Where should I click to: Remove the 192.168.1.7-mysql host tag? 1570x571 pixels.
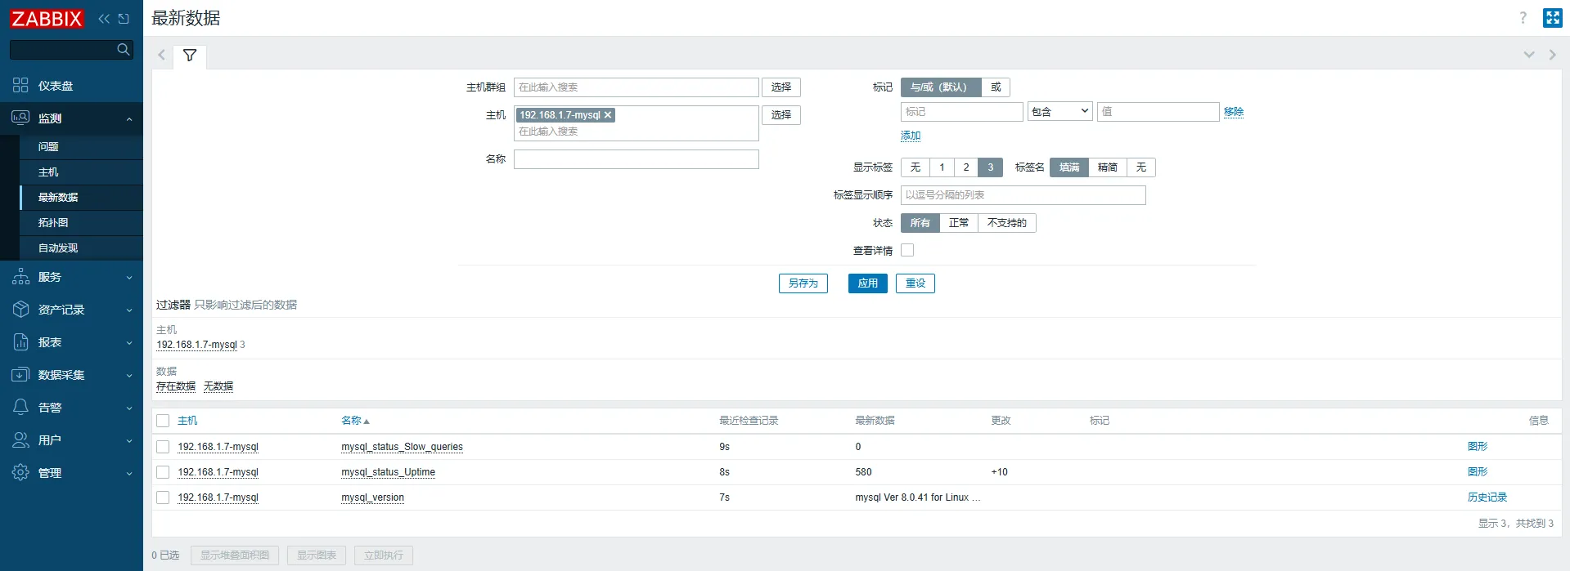(608, 115)
